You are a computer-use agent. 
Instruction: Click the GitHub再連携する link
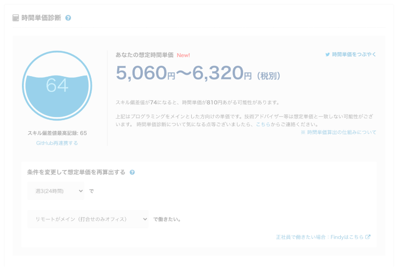coord(57,143)
